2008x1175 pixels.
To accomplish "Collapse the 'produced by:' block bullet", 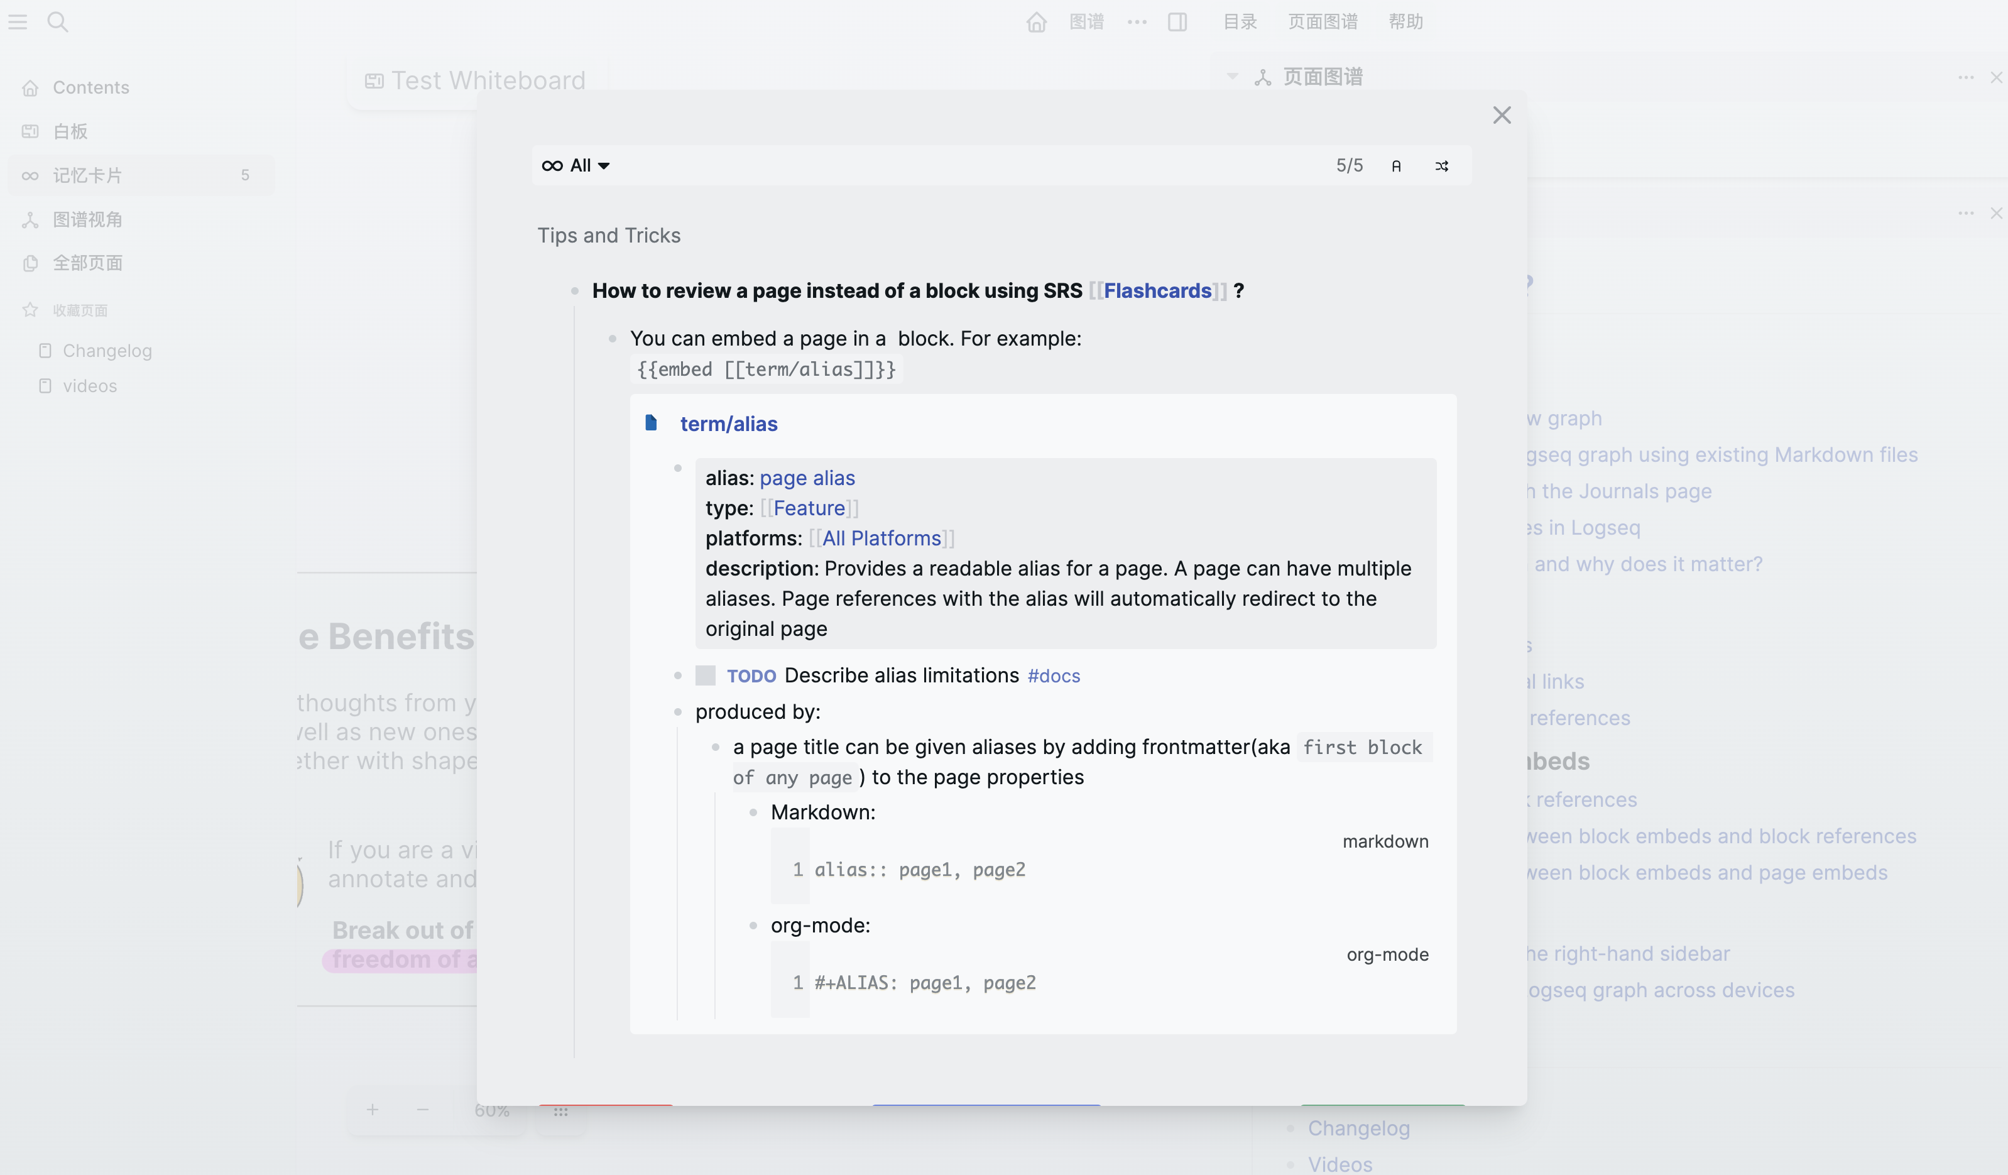I will pyautogui.click(x=678, y=711).
